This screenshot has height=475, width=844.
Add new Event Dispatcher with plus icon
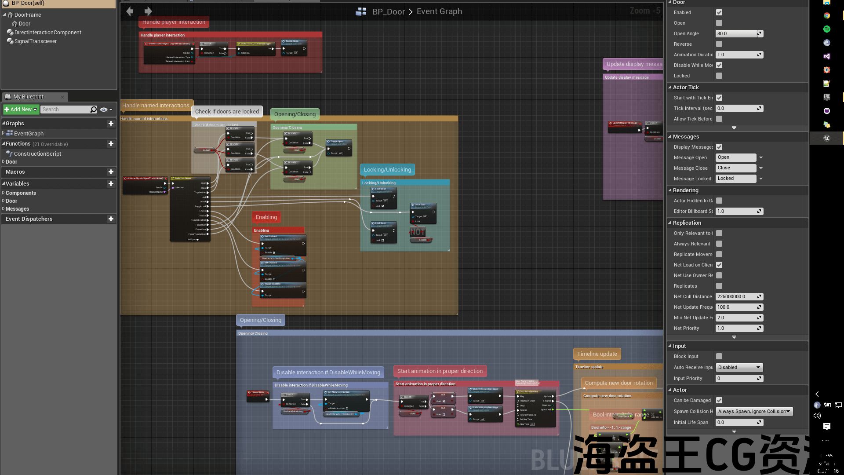point(111,219)
